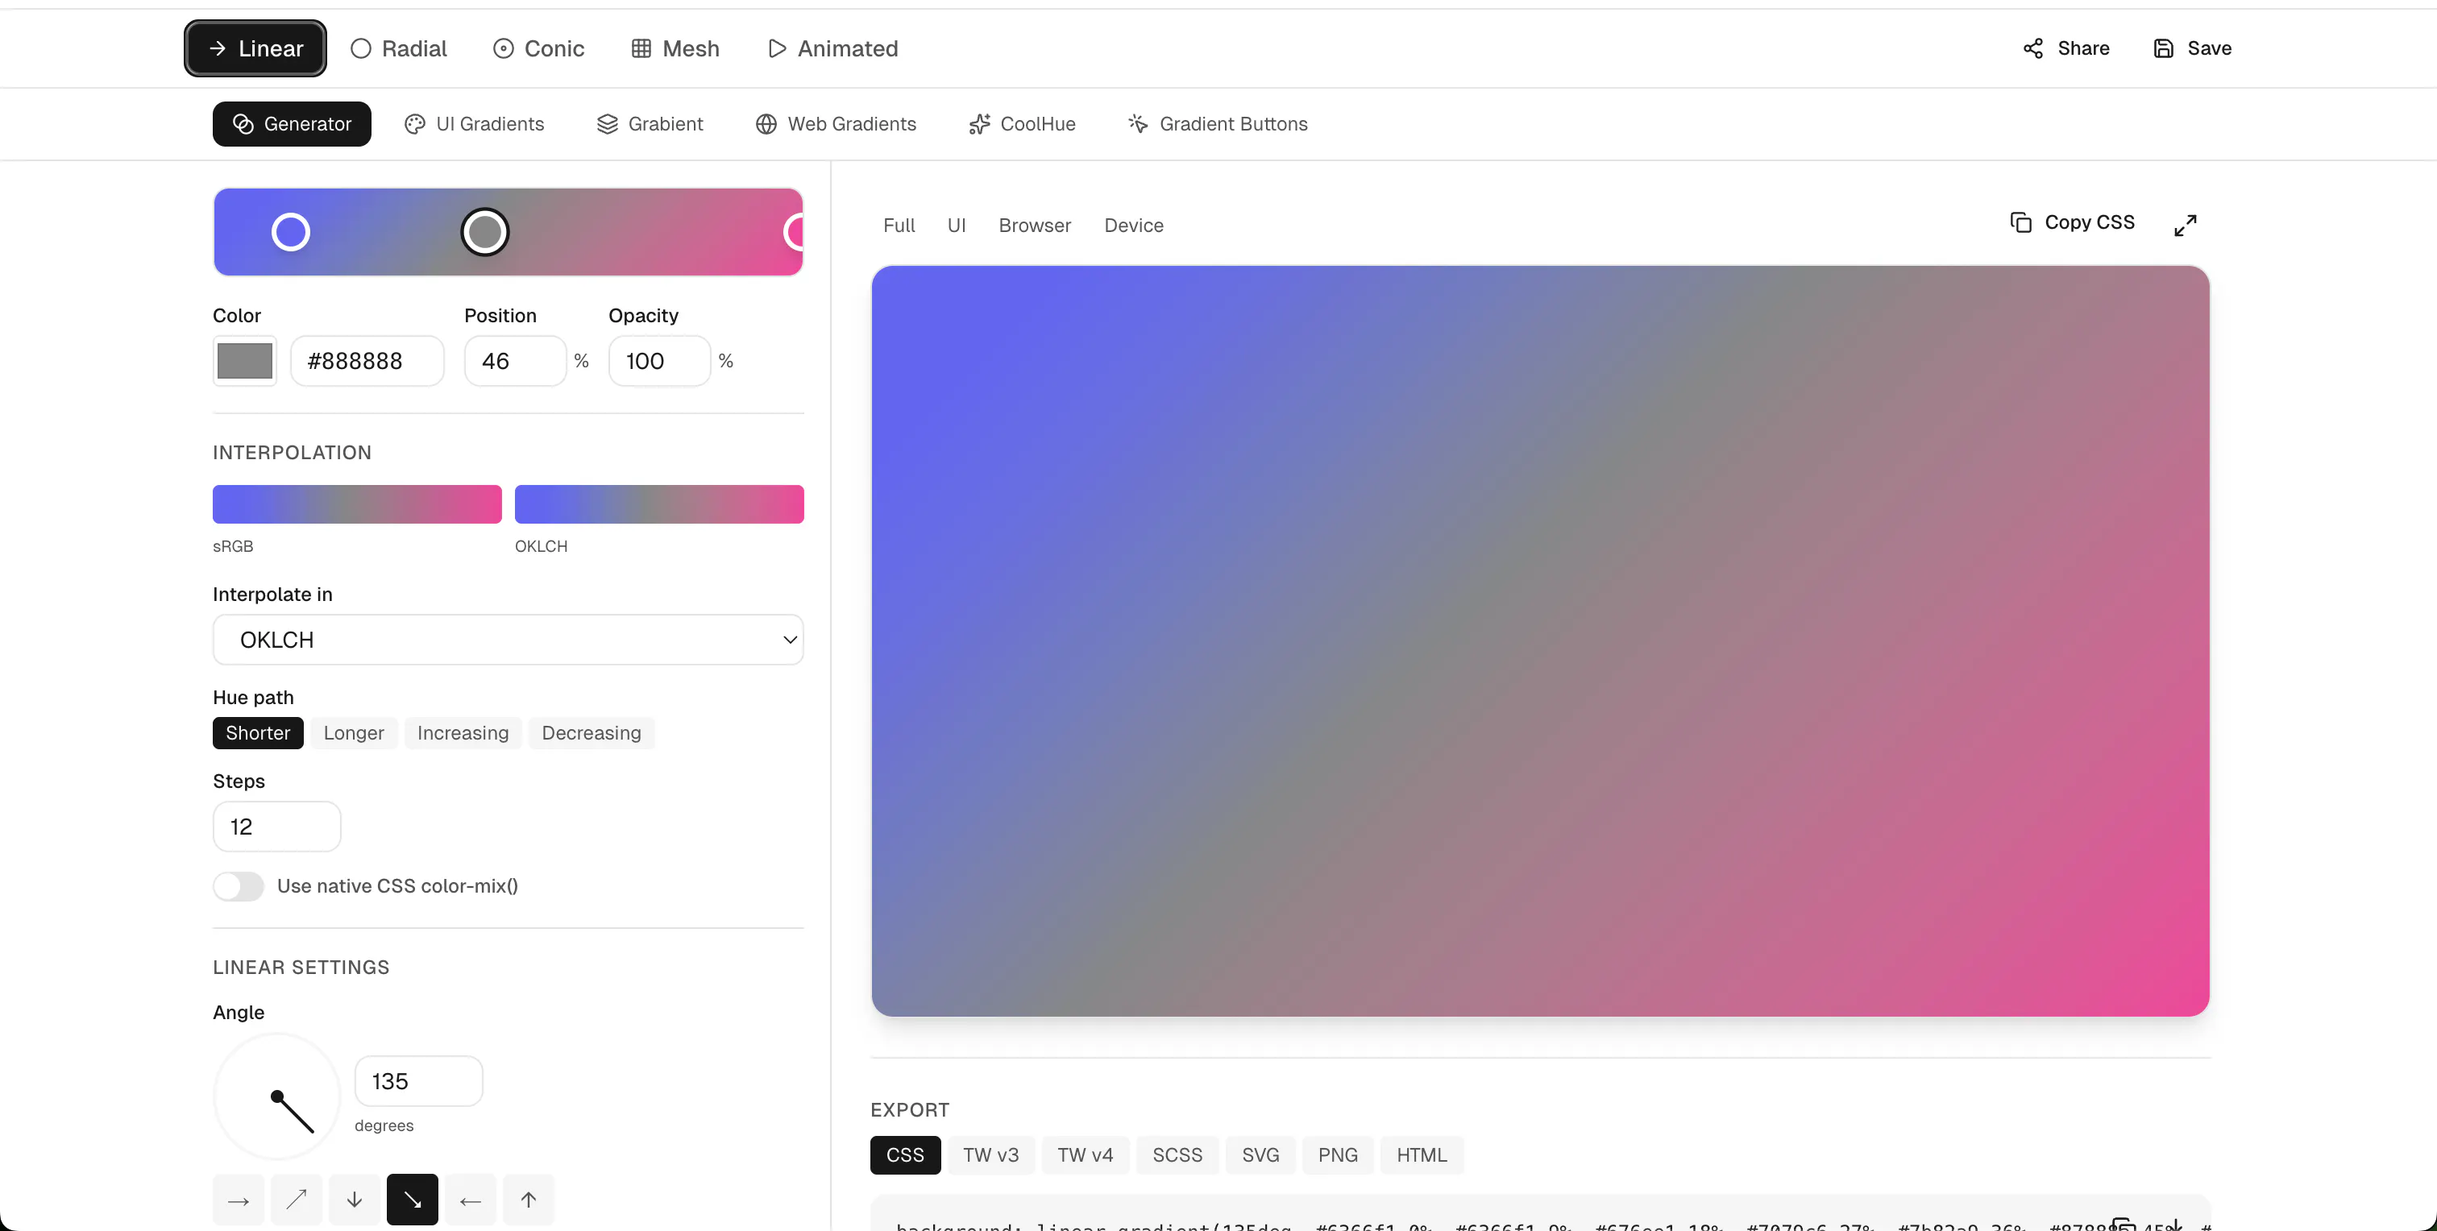2437x1231 pixels.
Task: Select the Increasing hue path
Action: (x=463, y=733)
